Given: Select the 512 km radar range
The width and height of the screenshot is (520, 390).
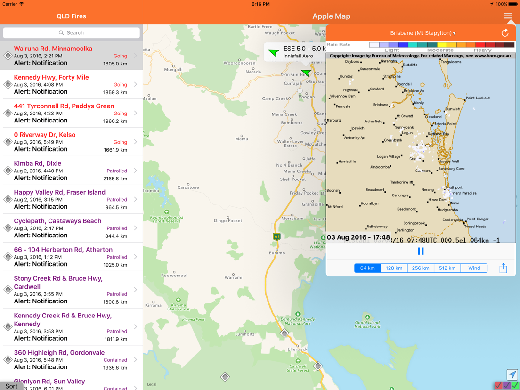Looking at the screenshot, I should tap(447, 268).
